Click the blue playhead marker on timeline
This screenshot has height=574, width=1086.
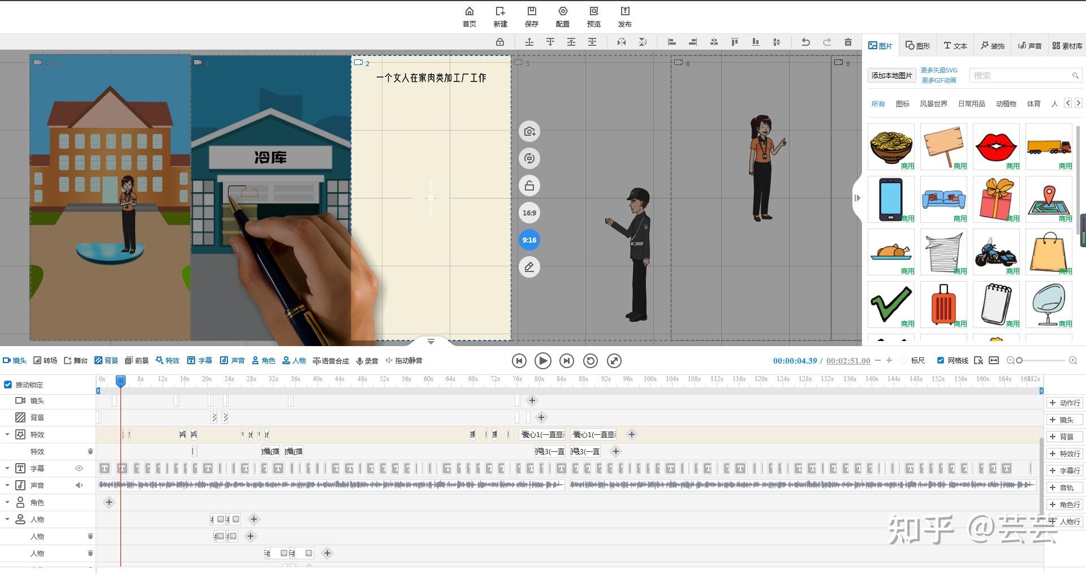(120, 381)
